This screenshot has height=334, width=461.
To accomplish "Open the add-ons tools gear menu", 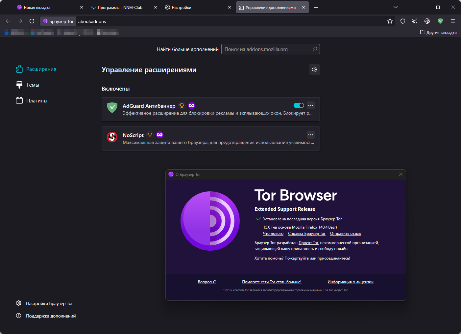I will coord(315,70).
